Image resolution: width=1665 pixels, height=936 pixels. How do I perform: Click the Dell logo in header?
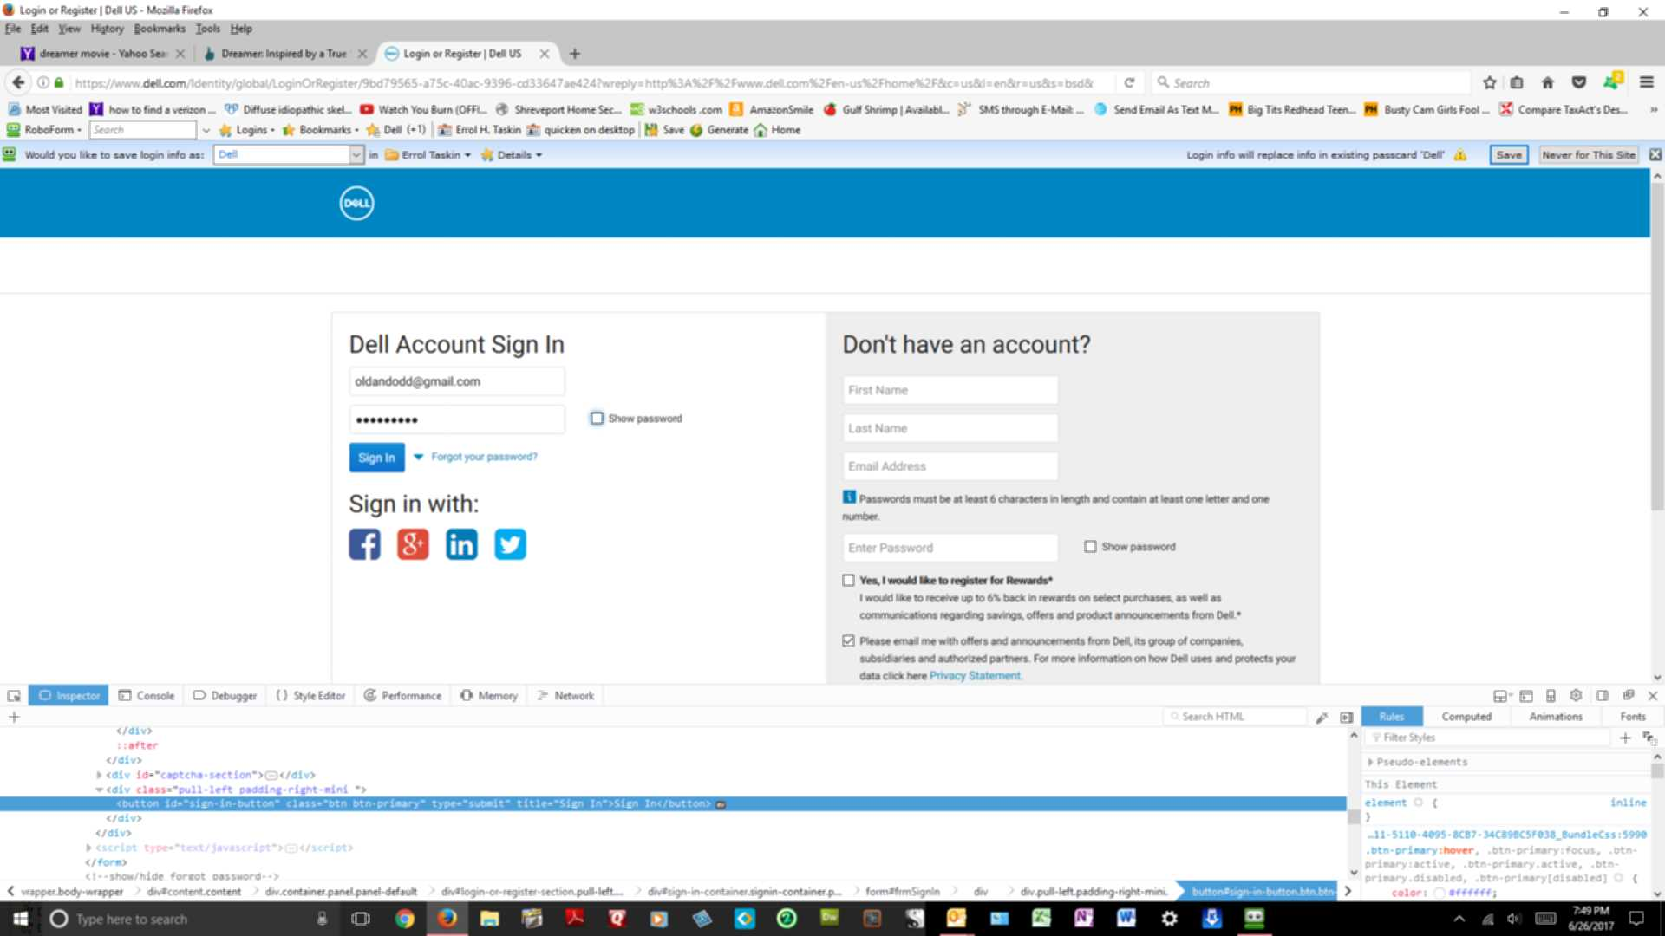356,203
